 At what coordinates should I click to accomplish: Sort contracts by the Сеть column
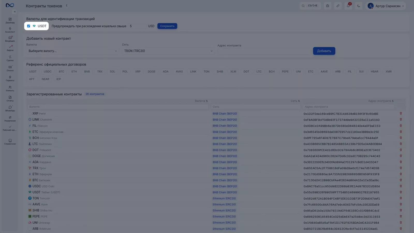pos(295,101)
